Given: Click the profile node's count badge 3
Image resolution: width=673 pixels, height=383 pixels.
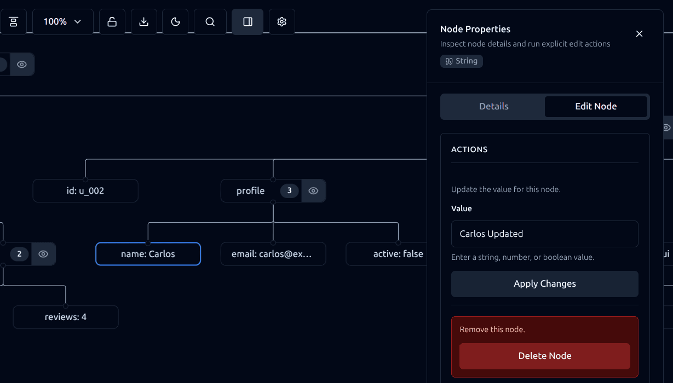Looking at the screenshot, I should pos(290,190).
